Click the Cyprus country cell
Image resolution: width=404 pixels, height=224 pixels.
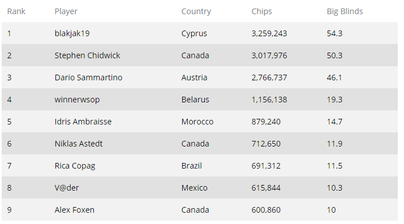[194, 33]
